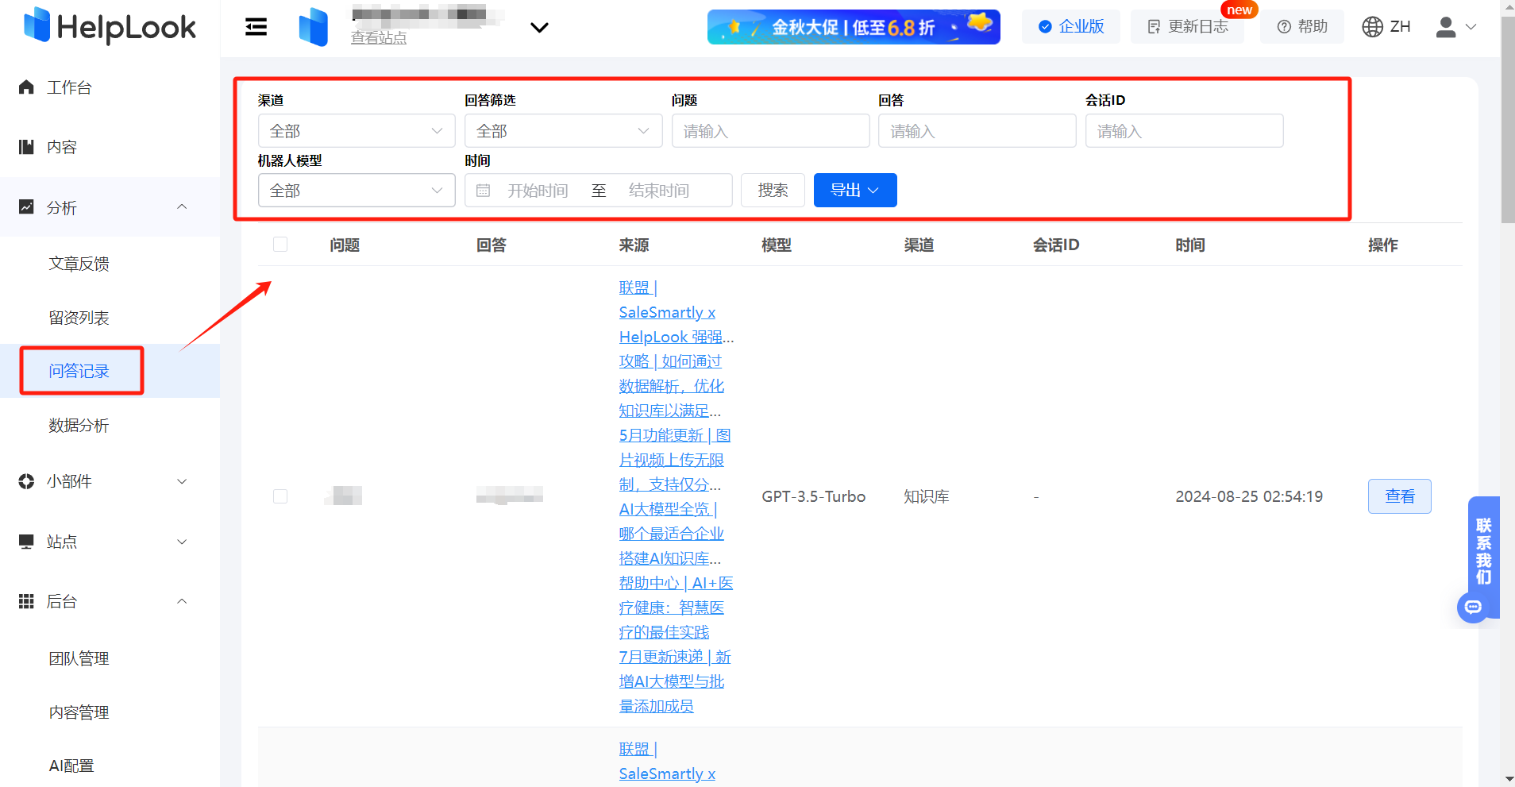1515x787 pixels.
Task: Click the 结束时间 date field
Action: coord(659,191)
